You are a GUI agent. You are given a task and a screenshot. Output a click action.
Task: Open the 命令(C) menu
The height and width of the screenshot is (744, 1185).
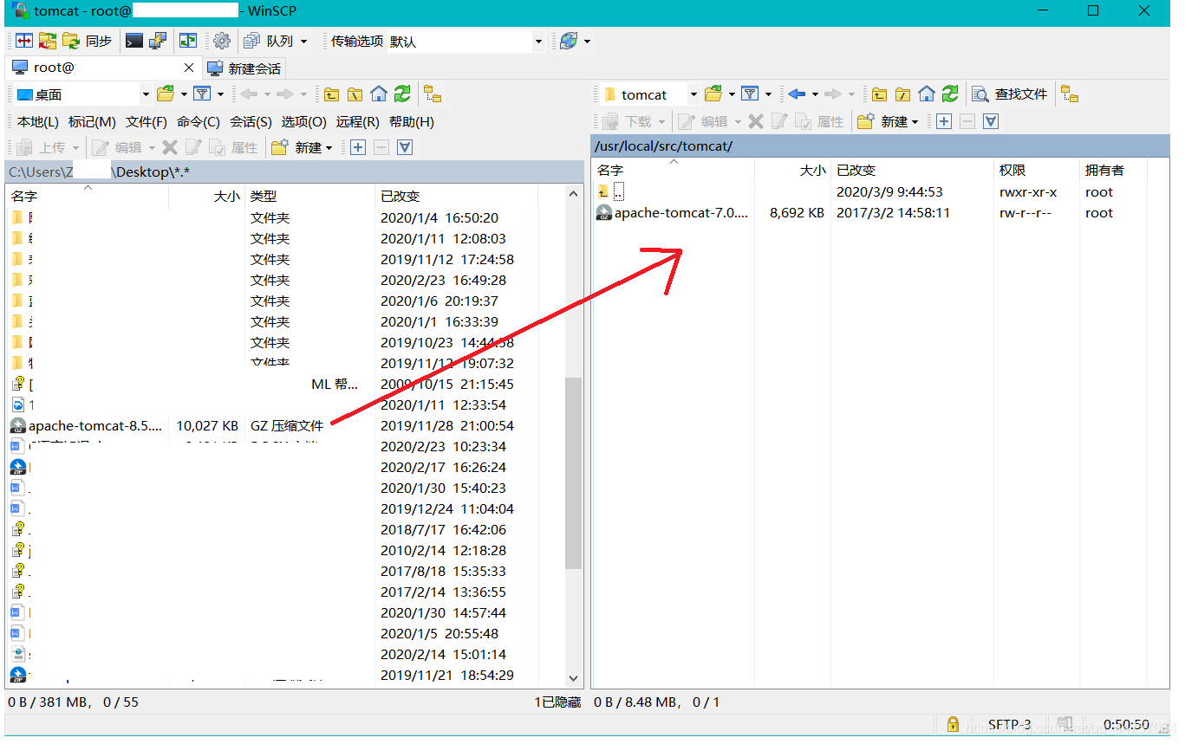point(199,122)
